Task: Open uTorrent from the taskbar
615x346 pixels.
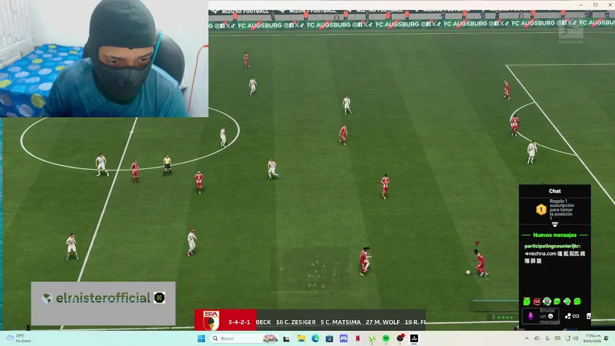Action: [x=372, y=338]
